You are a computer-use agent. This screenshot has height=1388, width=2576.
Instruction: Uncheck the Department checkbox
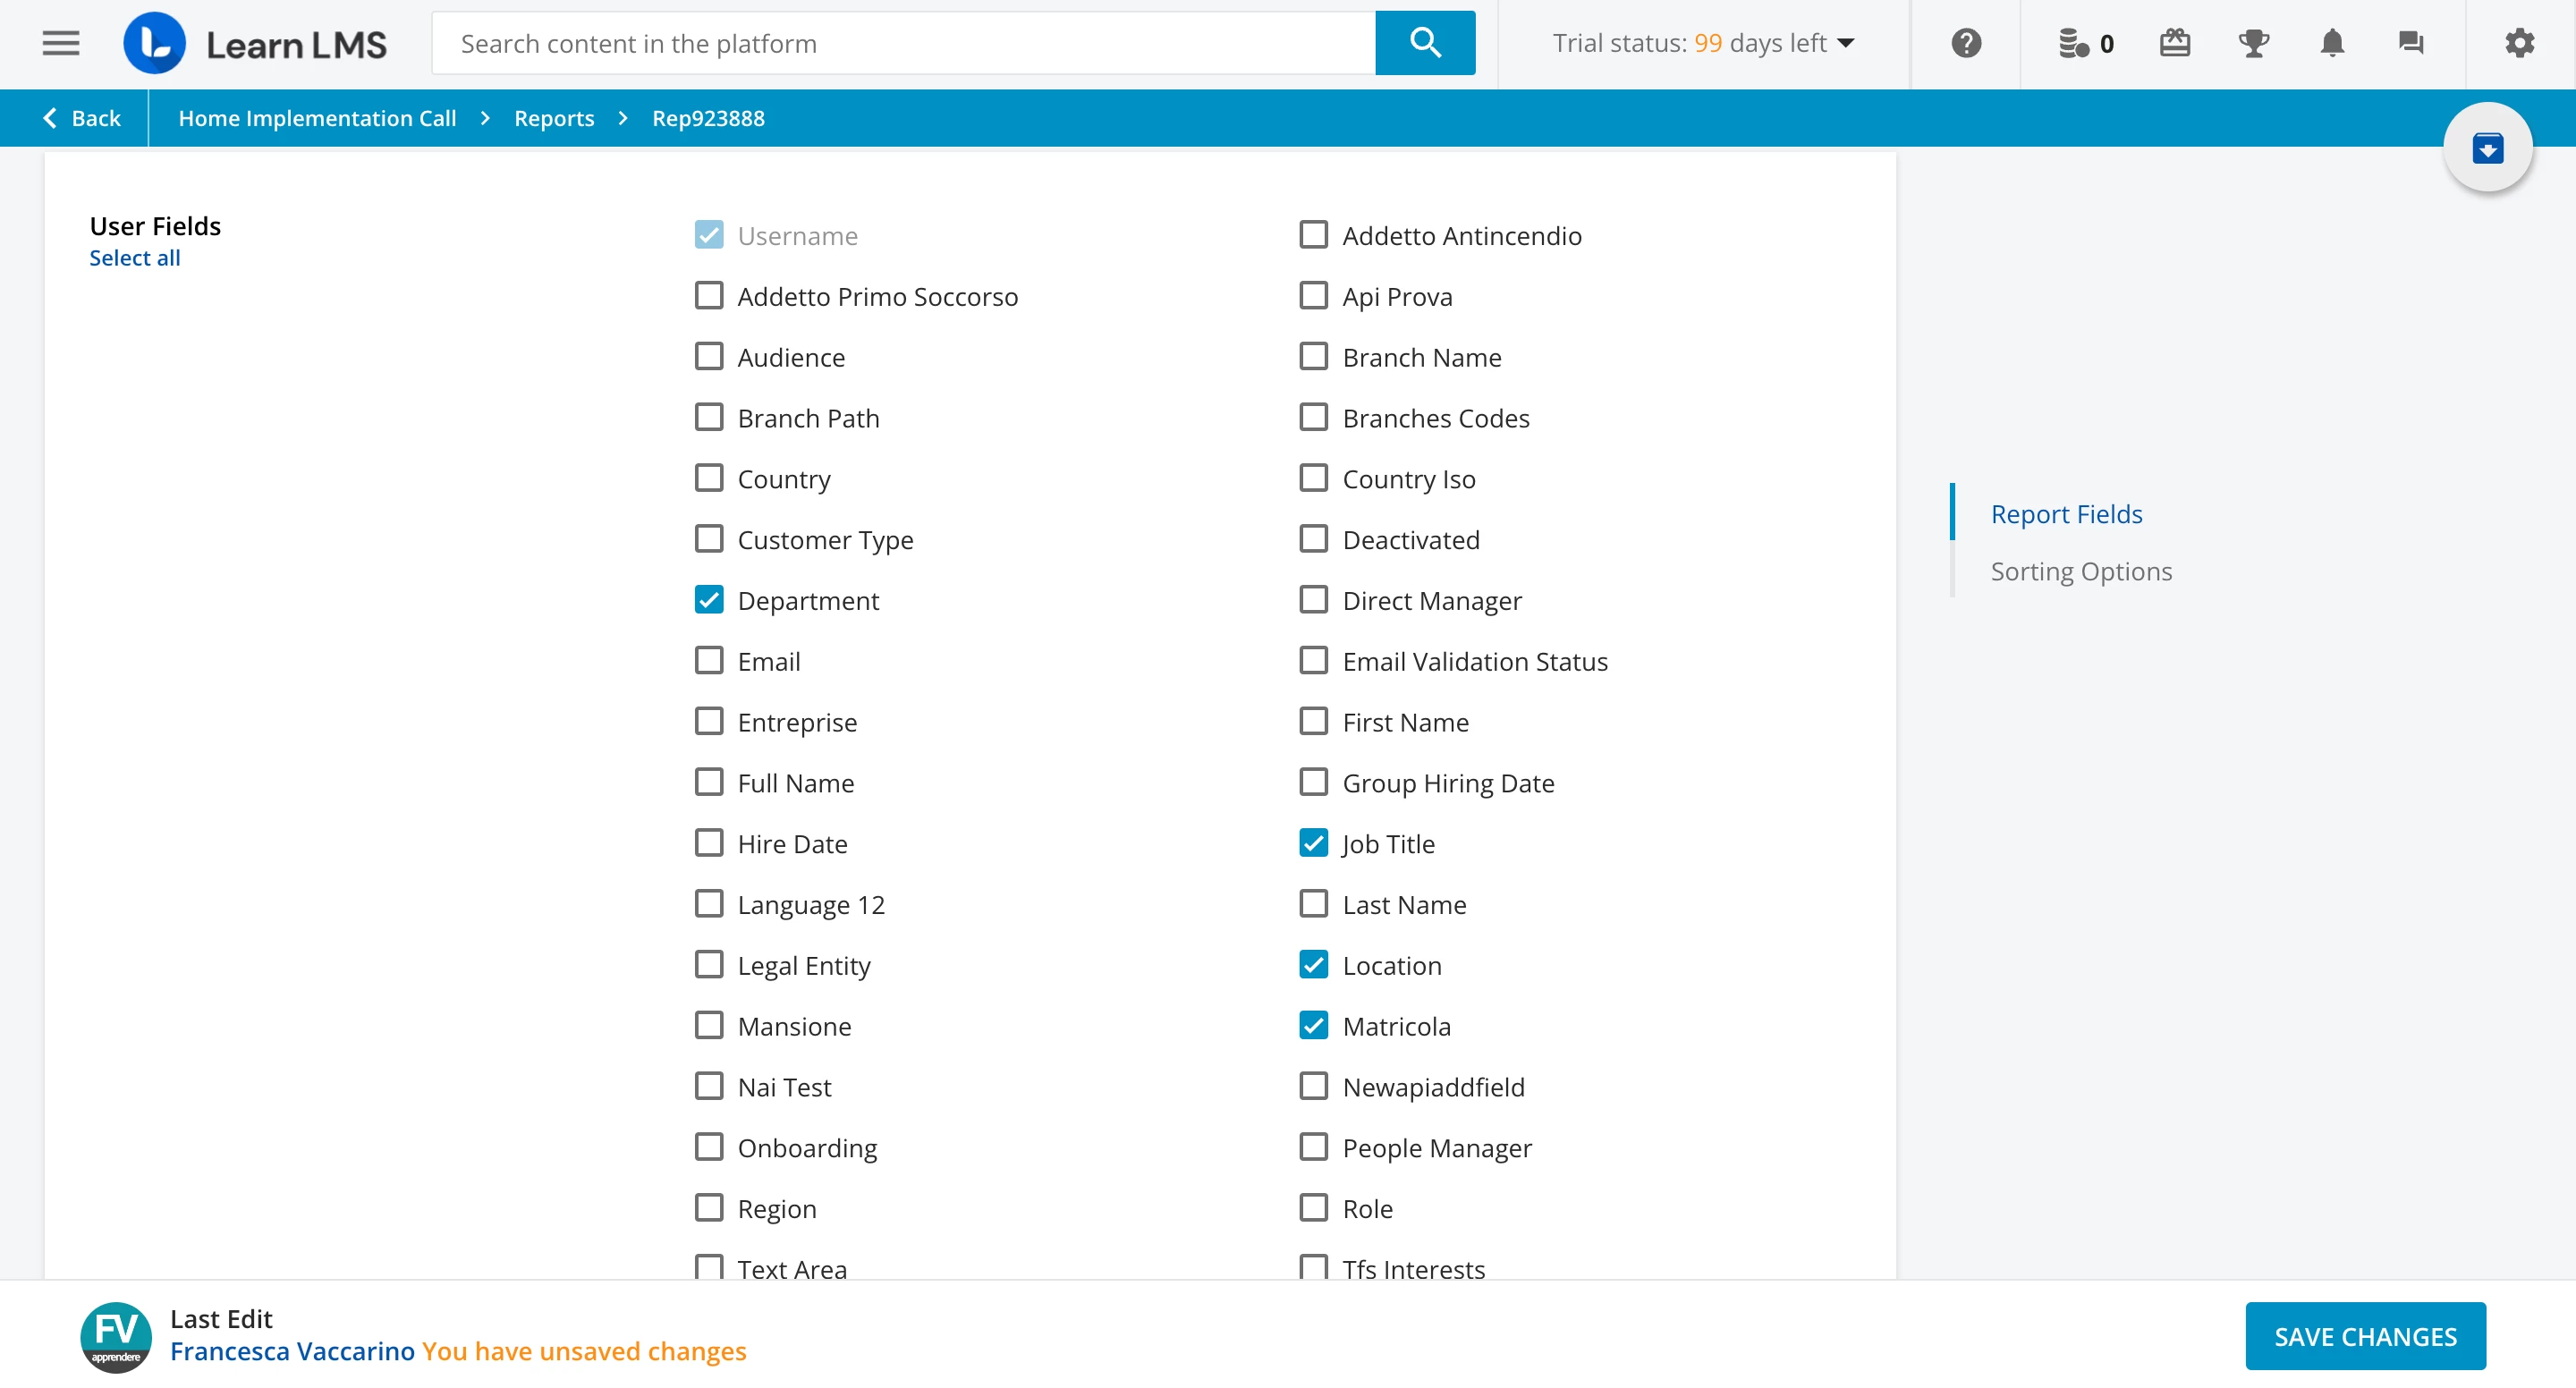click(x=709, y=600)
